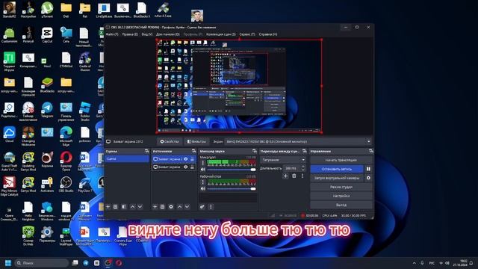Screen dimensions: 478x269
Task: Open virtual camera settings gear icon
Action: pyautogui.click(x=368, y=178)
